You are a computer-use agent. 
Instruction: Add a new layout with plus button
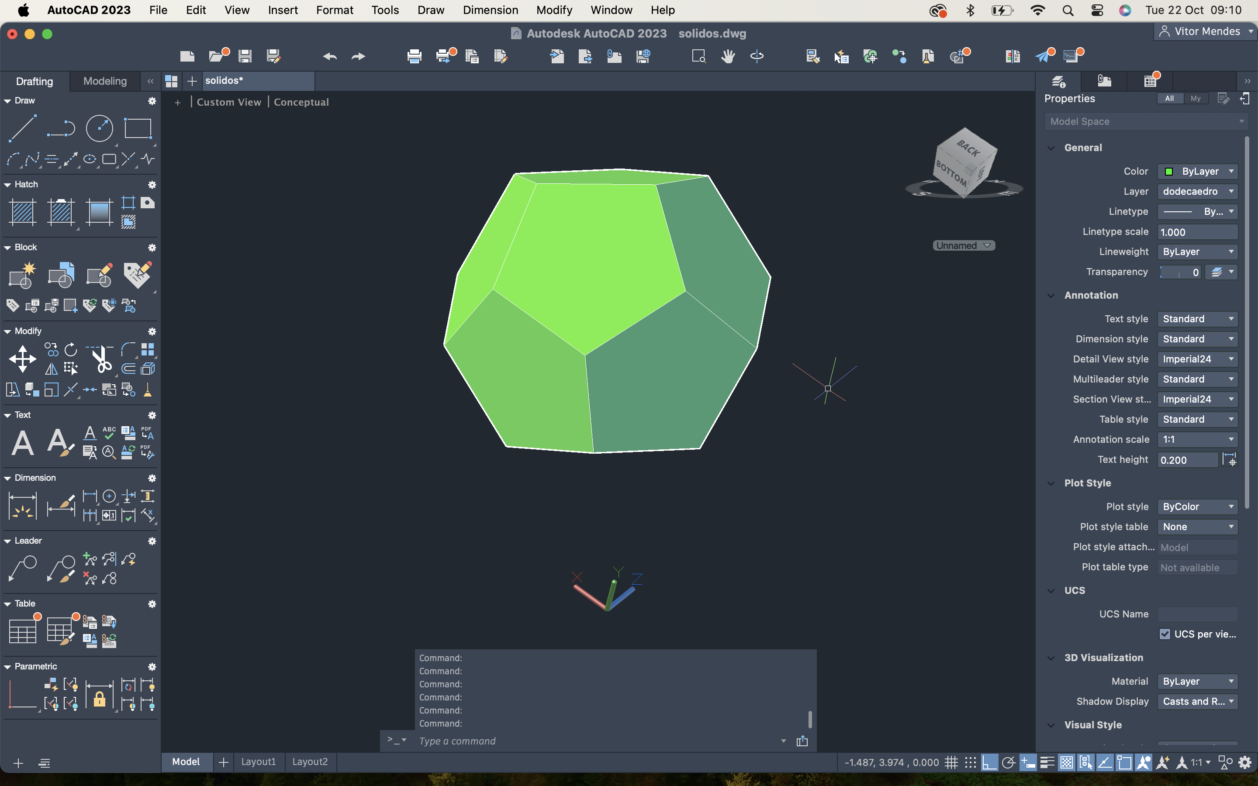(224, 762)
